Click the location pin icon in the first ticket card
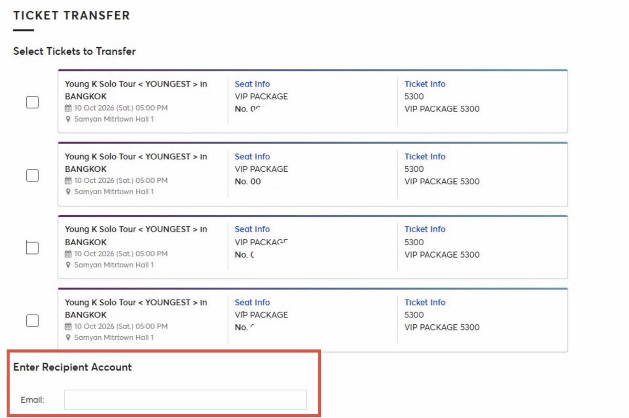 point(68,119)
